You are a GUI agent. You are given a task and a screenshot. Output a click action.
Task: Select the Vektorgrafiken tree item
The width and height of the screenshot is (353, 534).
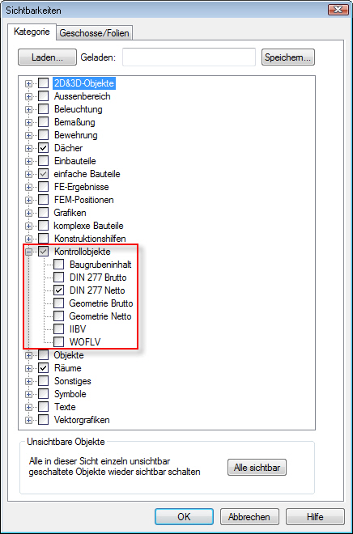82,420
